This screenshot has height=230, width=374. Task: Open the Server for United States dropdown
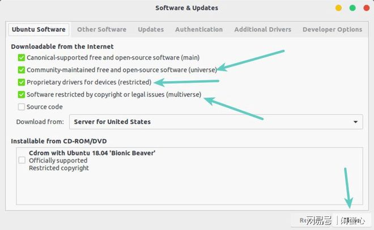pos(216,122)
